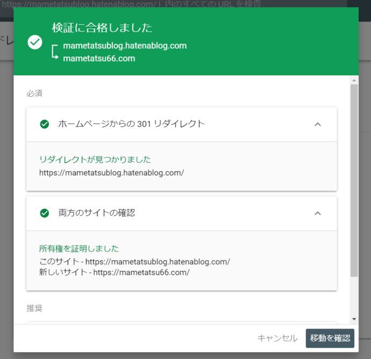Click the ホームページからの 301 リダイレクト title
The width and height of the screenshot is (371, 359).
131,124
